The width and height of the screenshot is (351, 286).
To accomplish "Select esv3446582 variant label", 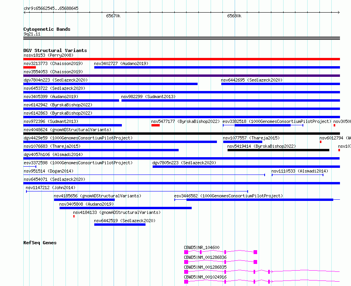I will [x=228, y=196].
